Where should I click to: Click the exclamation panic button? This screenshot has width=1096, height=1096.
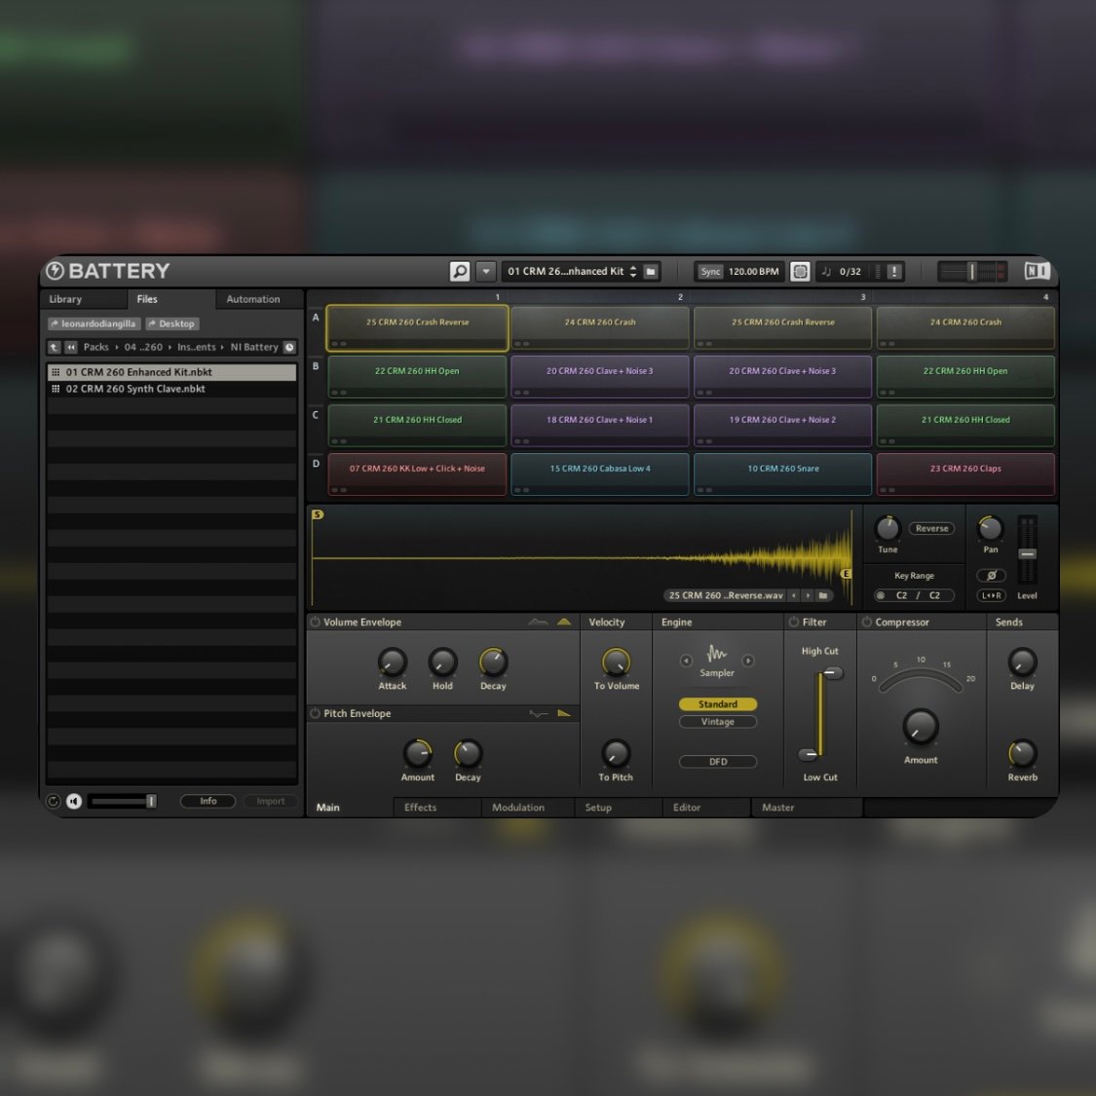pyautogui.click(x=894, y=271)
